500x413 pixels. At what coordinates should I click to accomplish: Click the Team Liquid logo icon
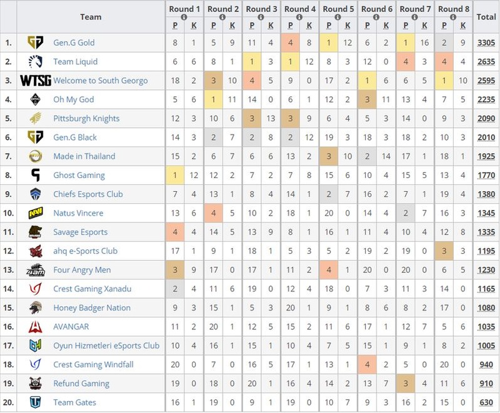point(35,61)
